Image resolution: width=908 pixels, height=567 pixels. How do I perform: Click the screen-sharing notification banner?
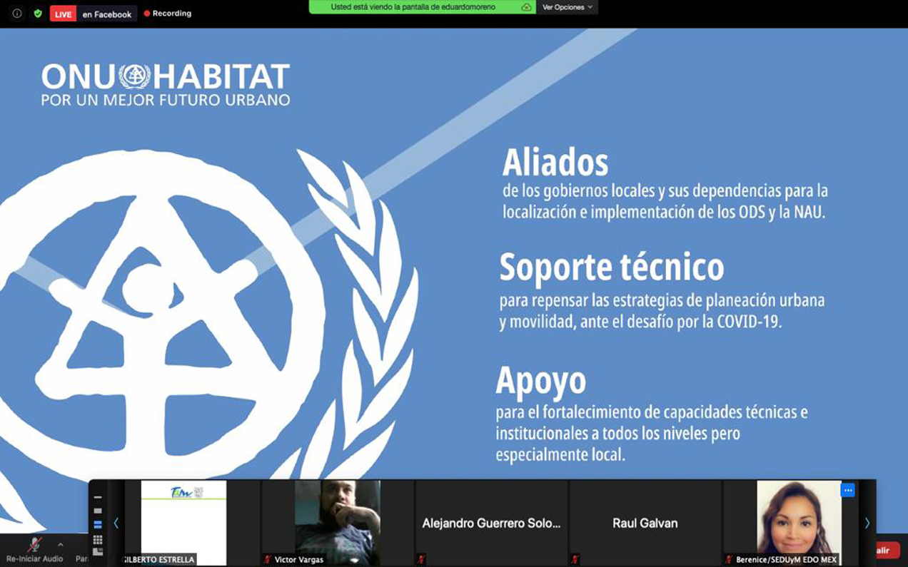(414, 7)
